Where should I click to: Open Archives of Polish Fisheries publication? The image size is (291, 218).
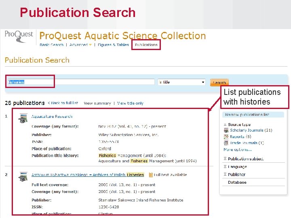tap(88, 175)
